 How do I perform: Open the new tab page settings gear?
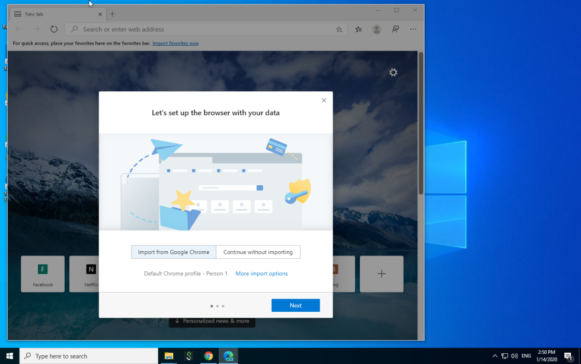393,72
